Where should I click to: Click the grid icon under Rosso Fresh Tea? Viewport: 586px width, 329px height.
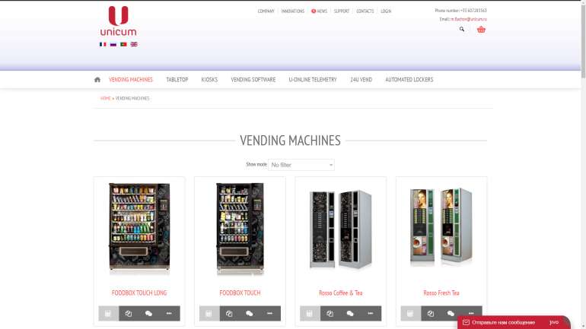coord(411,313)
